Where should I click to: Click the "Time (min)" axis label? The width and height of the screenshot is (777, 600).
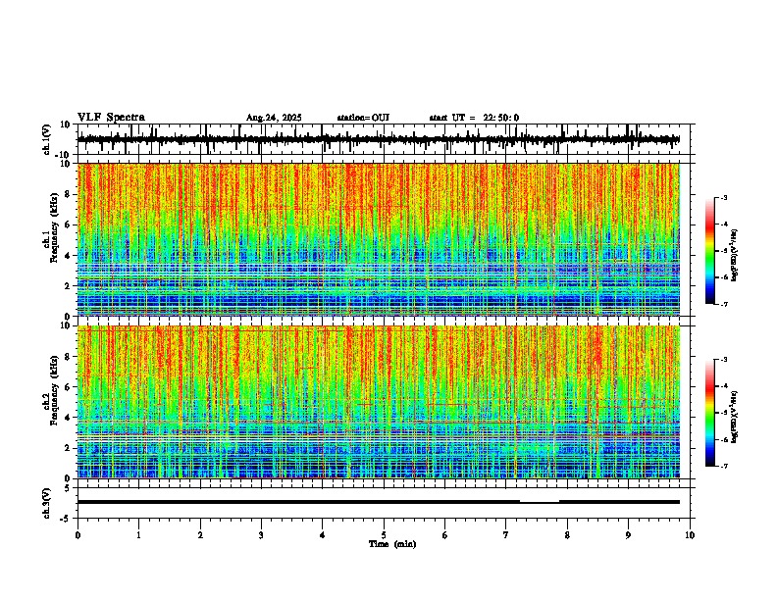click(x=392, y=544)
